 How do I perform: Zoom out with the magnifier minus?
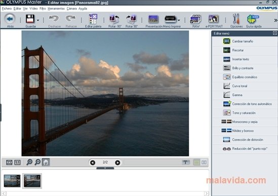[37, 162]
